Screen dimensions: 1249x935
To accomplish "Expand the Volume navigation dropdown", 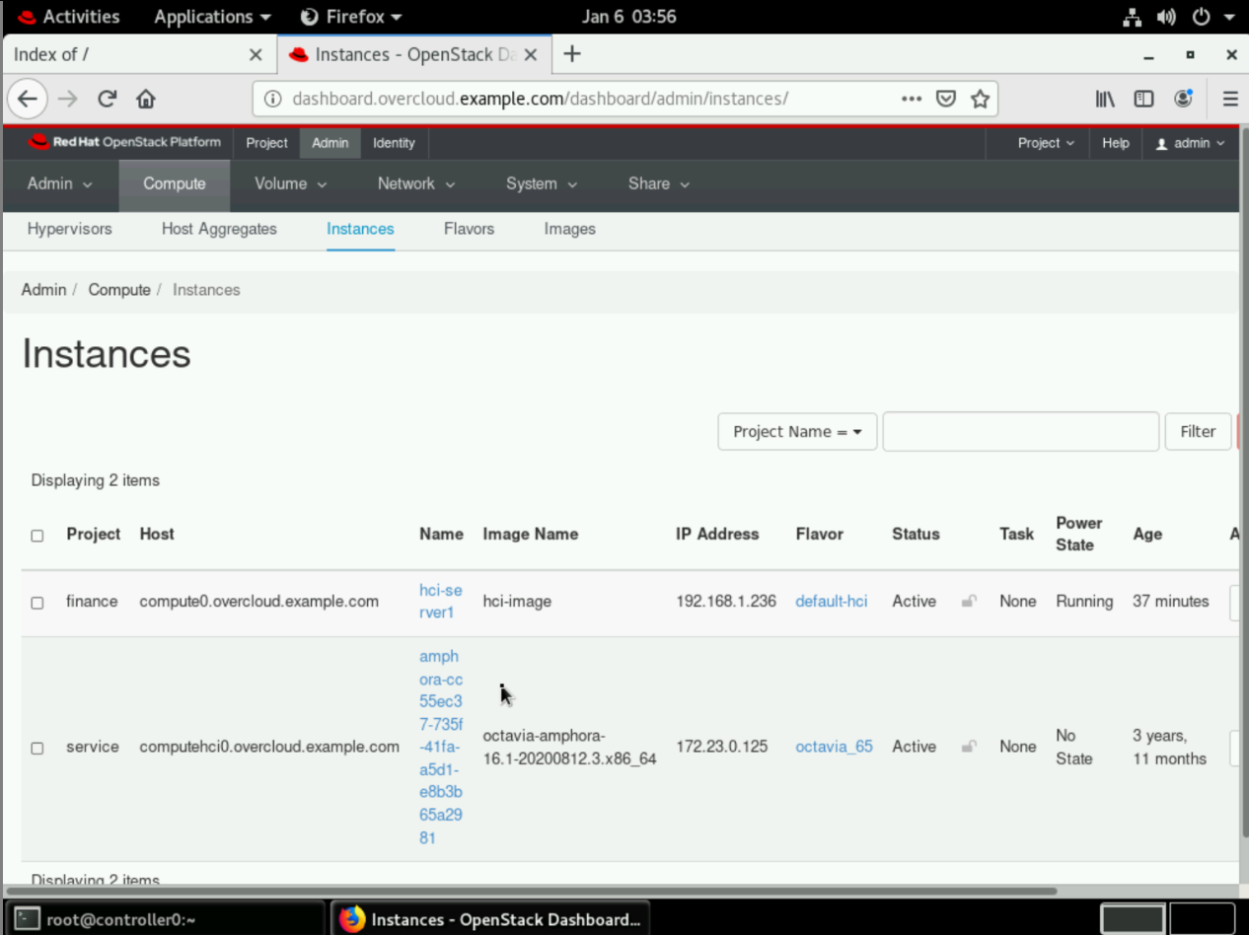I will tap(290, 183).
